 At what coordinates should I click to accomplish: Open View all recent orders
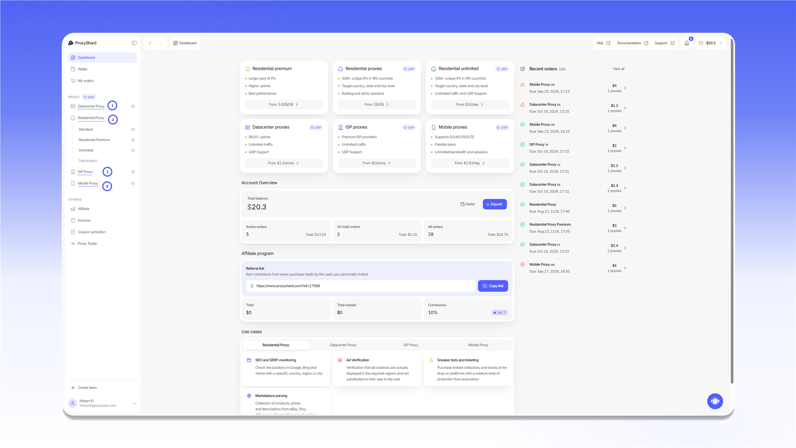(618, 69)
